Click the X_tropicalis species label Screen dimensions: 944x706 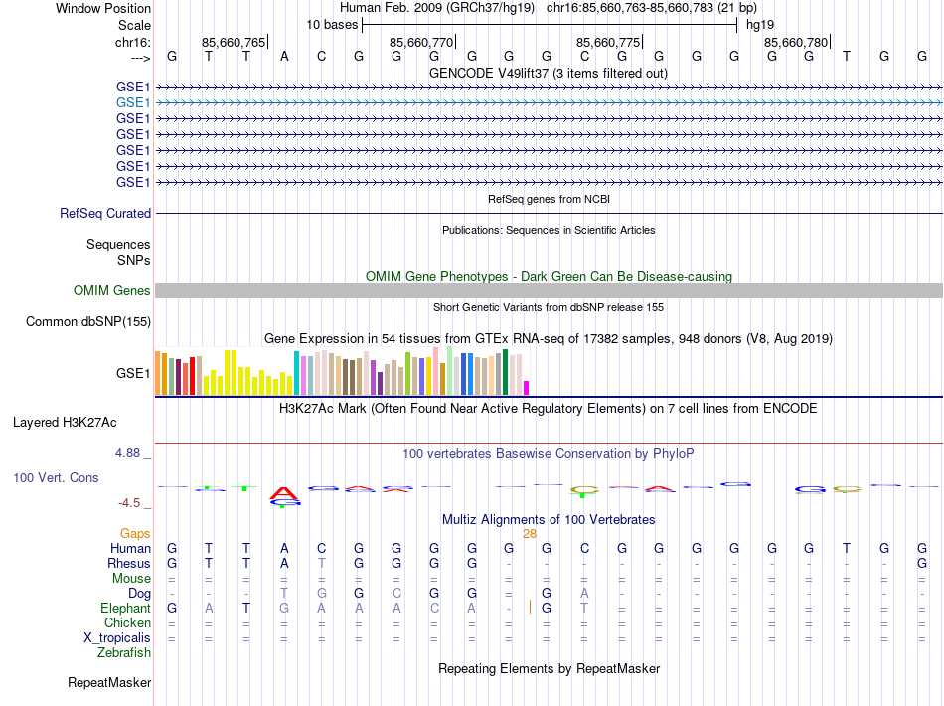coord(117,638)
